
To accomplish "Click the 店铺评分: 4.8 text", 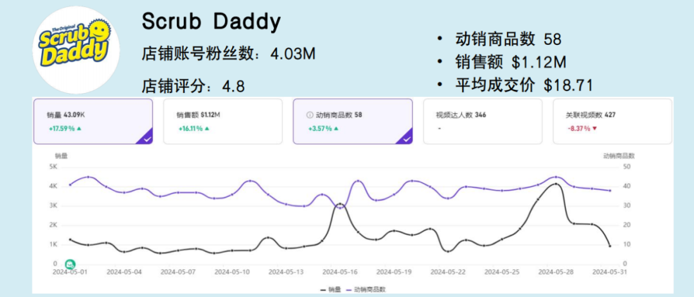I will pos(193,86).
